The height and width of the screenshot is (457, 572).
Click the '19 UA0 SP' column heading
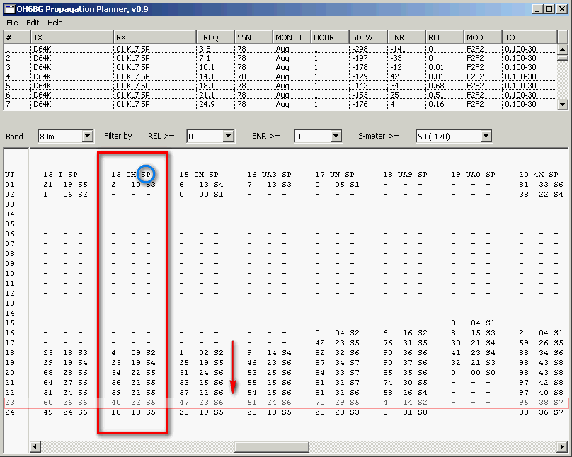pos(473,174)
